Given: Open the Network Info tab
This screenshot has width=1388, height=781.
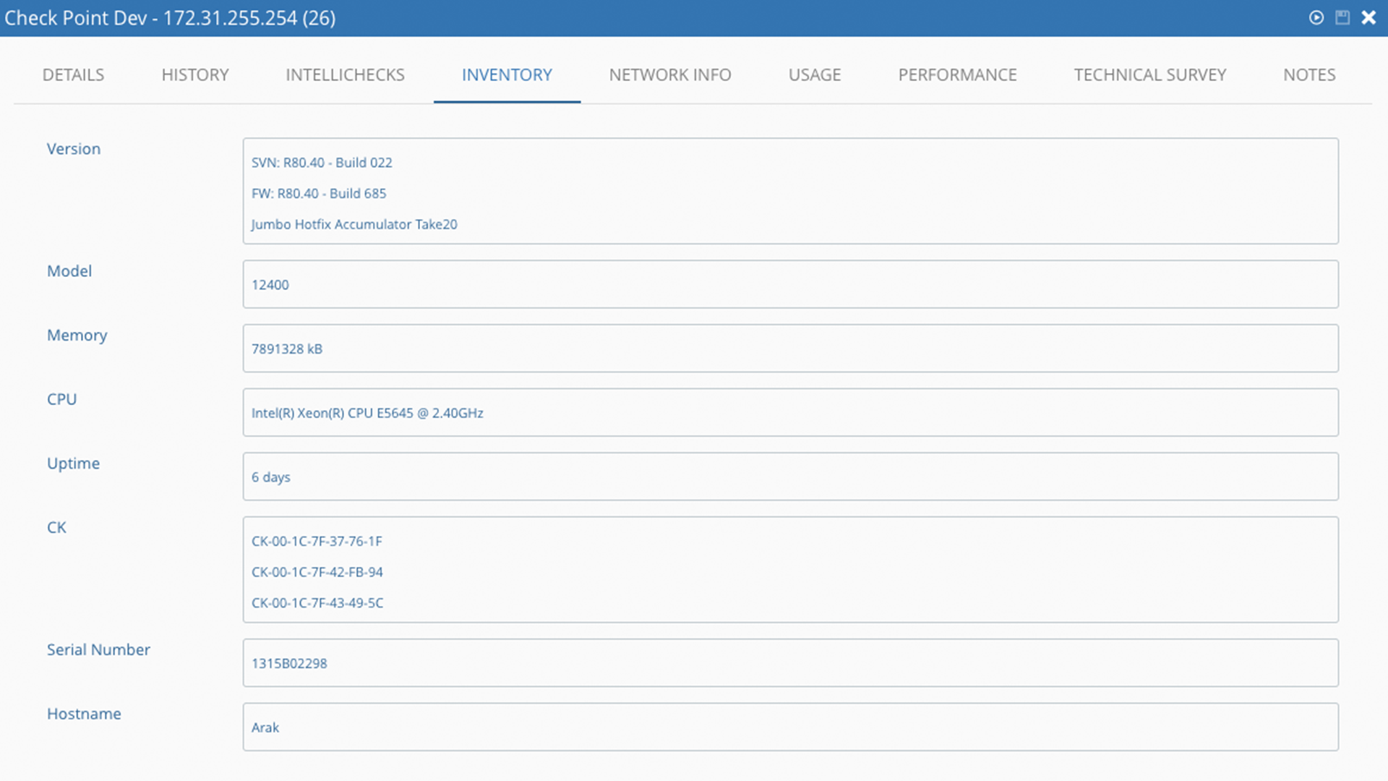Looking at the screenshot, I should coord(670,74).
